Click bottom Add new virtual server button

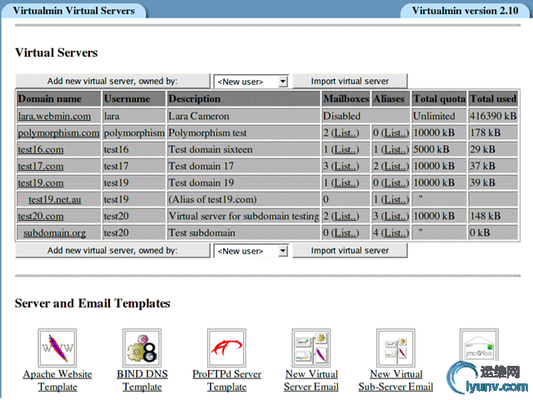point(112,250)
